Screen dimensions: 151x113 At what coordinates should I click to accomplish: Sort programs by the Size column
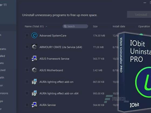(x=95, y=26)
